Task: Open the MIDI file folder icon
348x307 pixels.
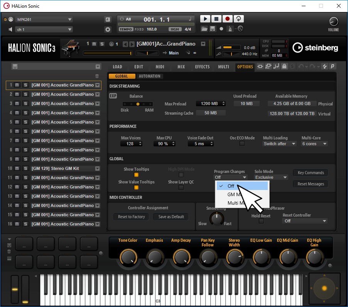Action: point(204,29)
